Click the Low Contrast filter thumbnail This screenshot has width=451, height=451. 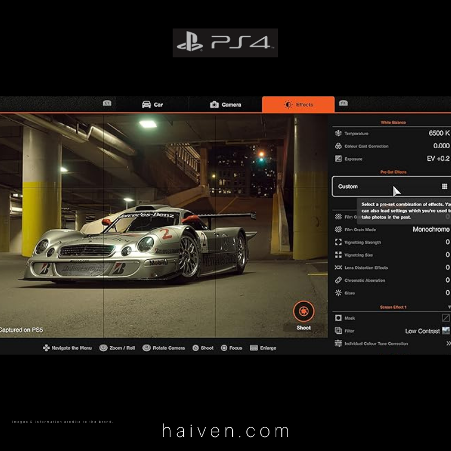pyautogui.click(x=445, y=331)
